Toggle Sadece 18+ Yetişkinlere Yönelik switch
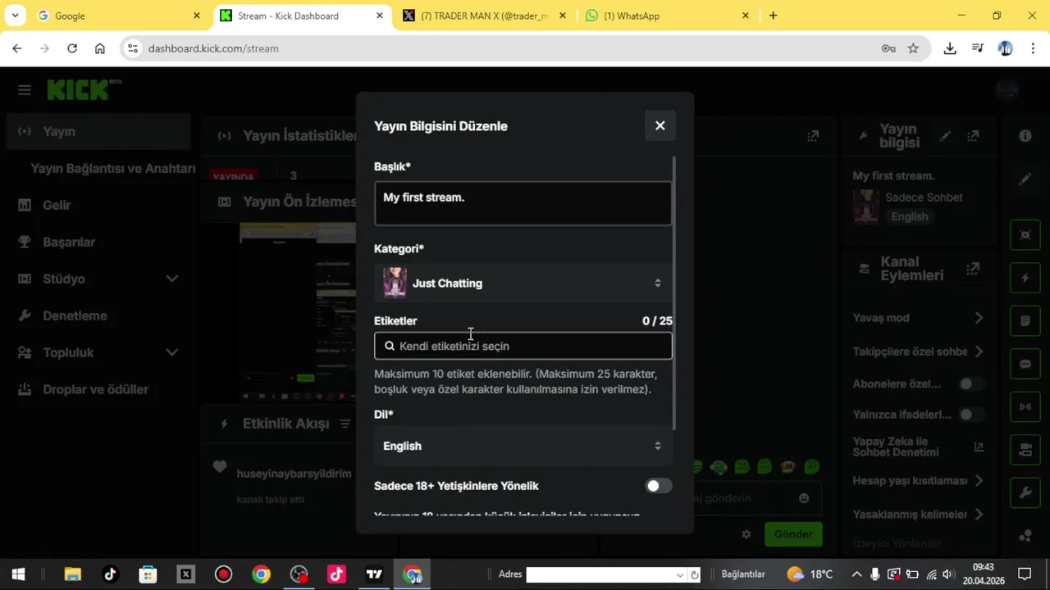Screen dimensions: 1050x590 coord(658,486)
